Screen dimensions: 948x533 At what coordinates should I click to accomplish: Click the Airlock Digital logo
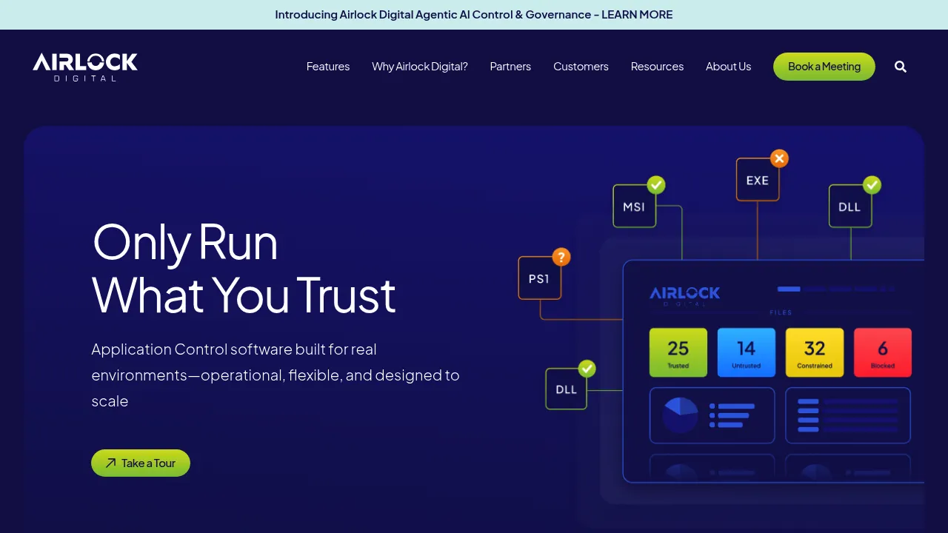[x=85, y=67]
